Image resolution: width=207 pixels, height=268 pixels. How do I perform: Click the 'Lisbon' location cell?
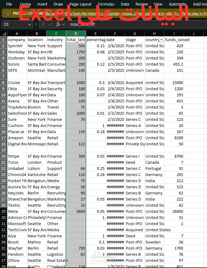36,169
